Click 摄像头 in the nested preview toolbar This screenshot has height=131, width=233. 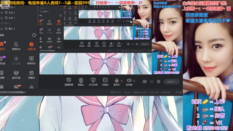[89, 44]
